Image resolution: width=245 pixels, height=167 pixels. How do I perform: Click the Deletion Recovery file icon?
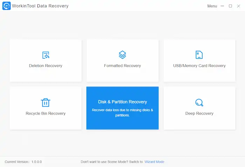tap(45, 55)
